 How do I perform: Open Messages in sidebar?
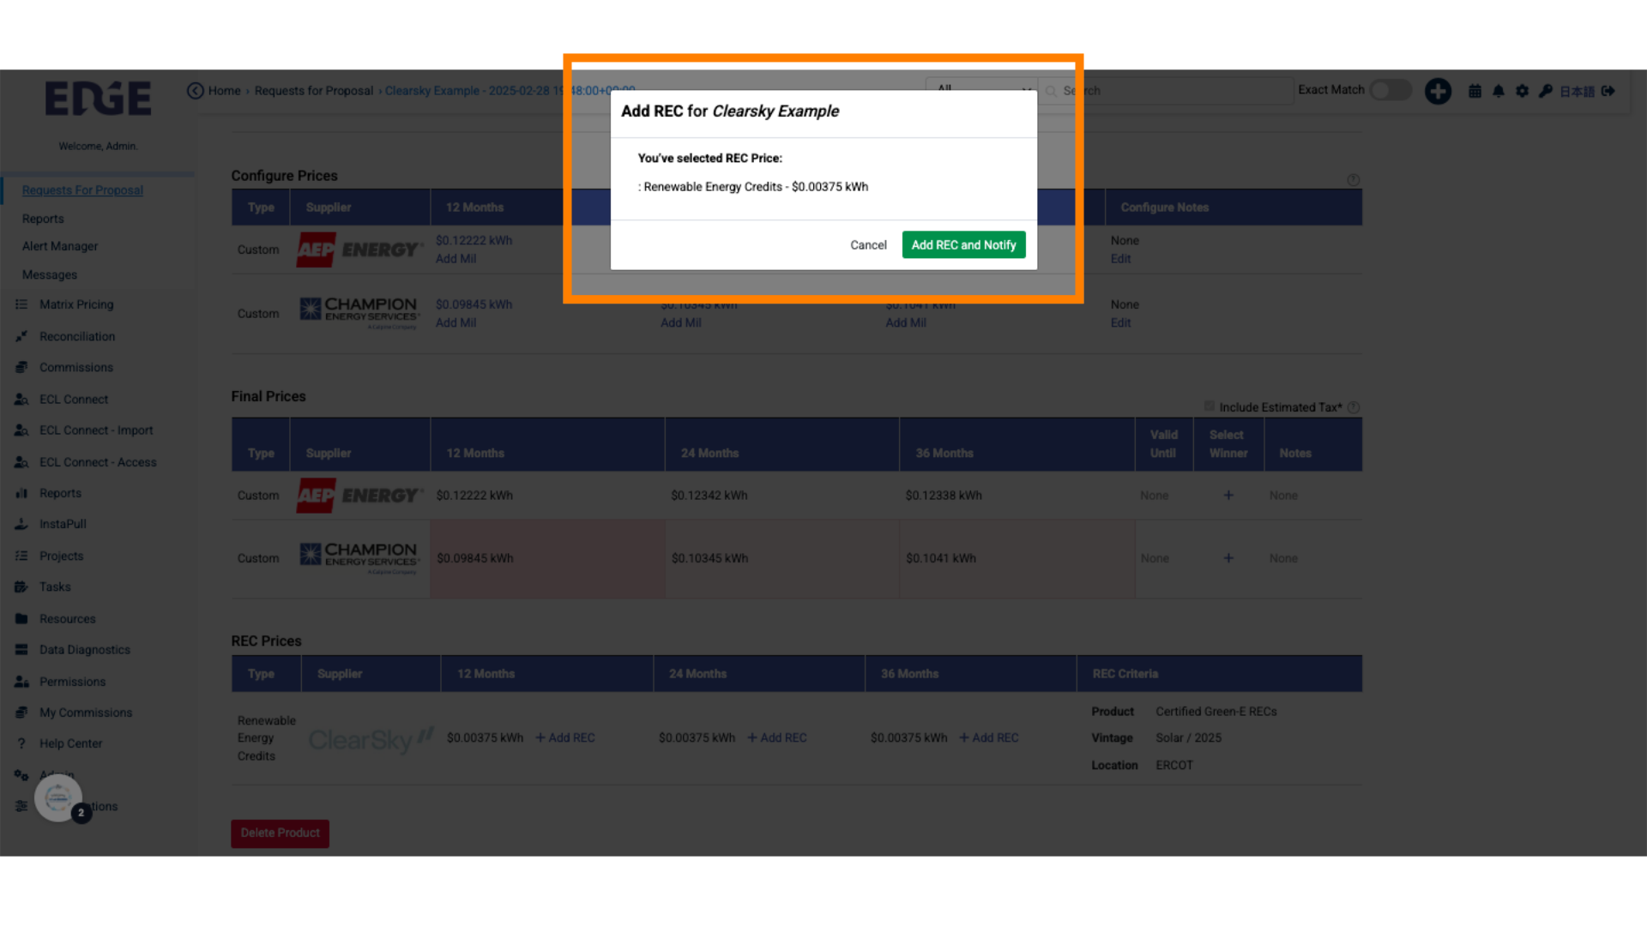click(50, 274)
